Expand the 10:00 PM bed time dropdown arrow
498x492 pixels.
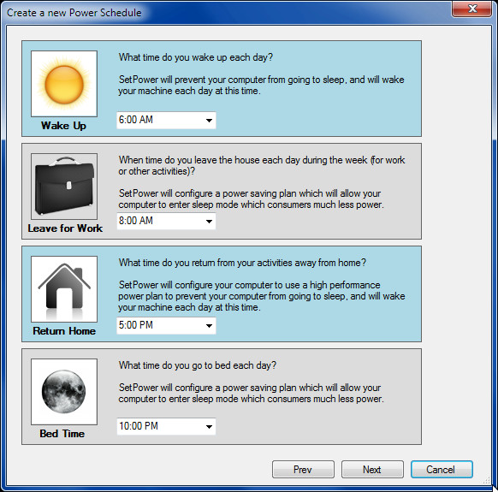point(209,427)
